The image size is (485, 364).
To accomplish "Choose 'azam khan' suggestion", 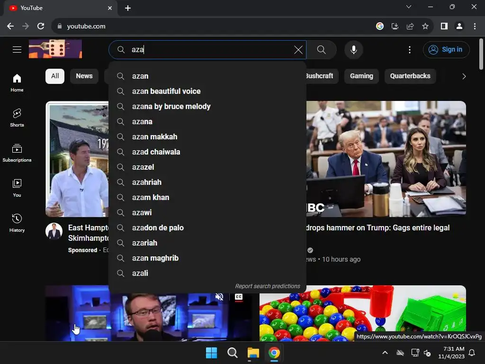I will (207, 198).
